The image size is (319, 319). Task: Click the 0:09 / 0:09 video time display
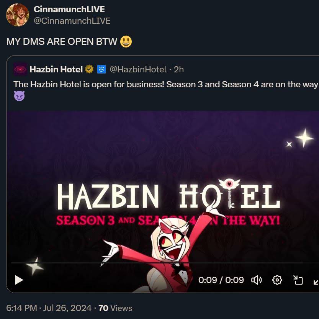coord(221,280)
